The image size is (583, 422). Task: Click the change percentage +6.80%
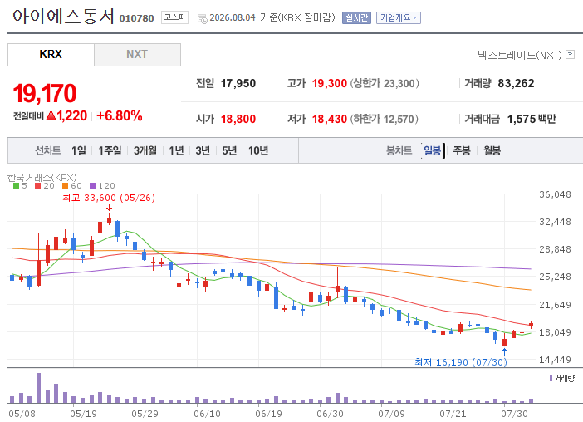(120, 115)
